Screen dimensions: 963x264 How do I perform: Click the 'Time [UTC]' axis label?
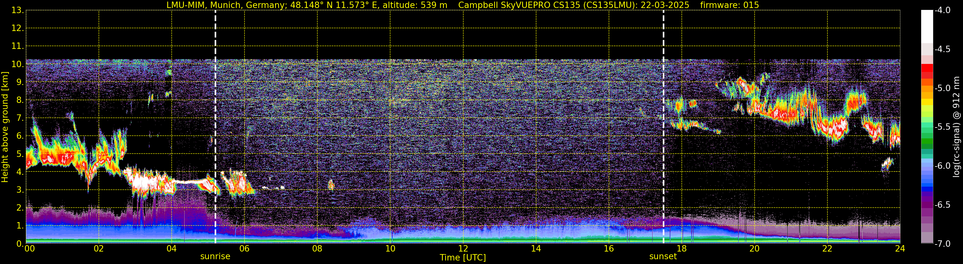(x=463, y=258)
